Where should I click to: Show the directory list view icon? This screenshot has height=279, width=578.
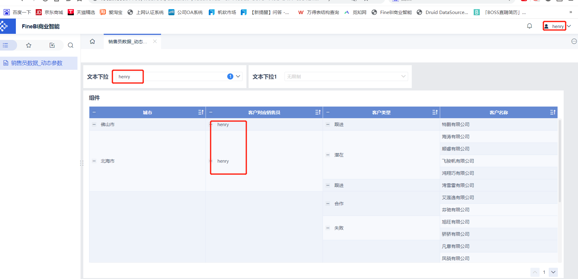(5, 45)
